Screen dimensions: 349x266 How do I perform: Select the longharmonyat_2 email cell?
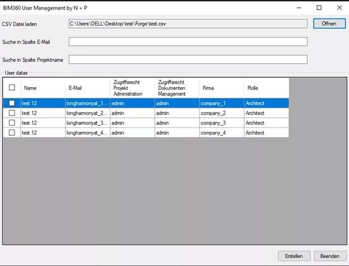pos(87,113)
